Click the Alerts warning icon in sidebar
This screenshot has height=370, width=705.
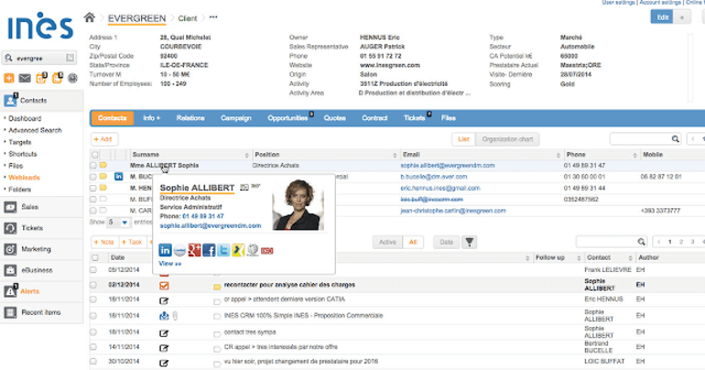10,291
